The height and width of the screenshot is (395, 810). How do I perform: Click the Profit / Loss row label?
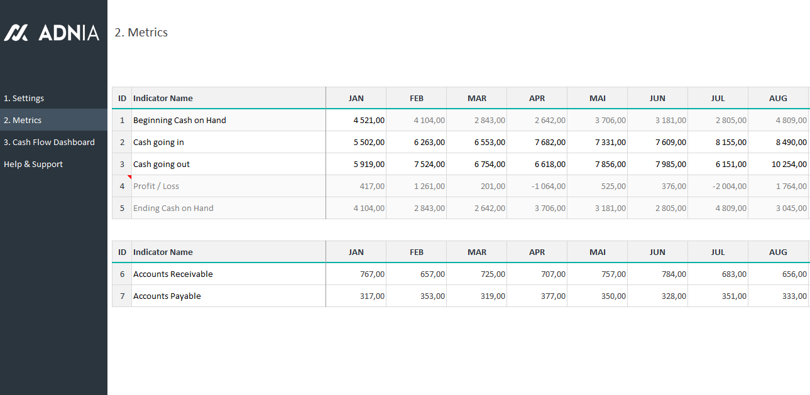156,186
